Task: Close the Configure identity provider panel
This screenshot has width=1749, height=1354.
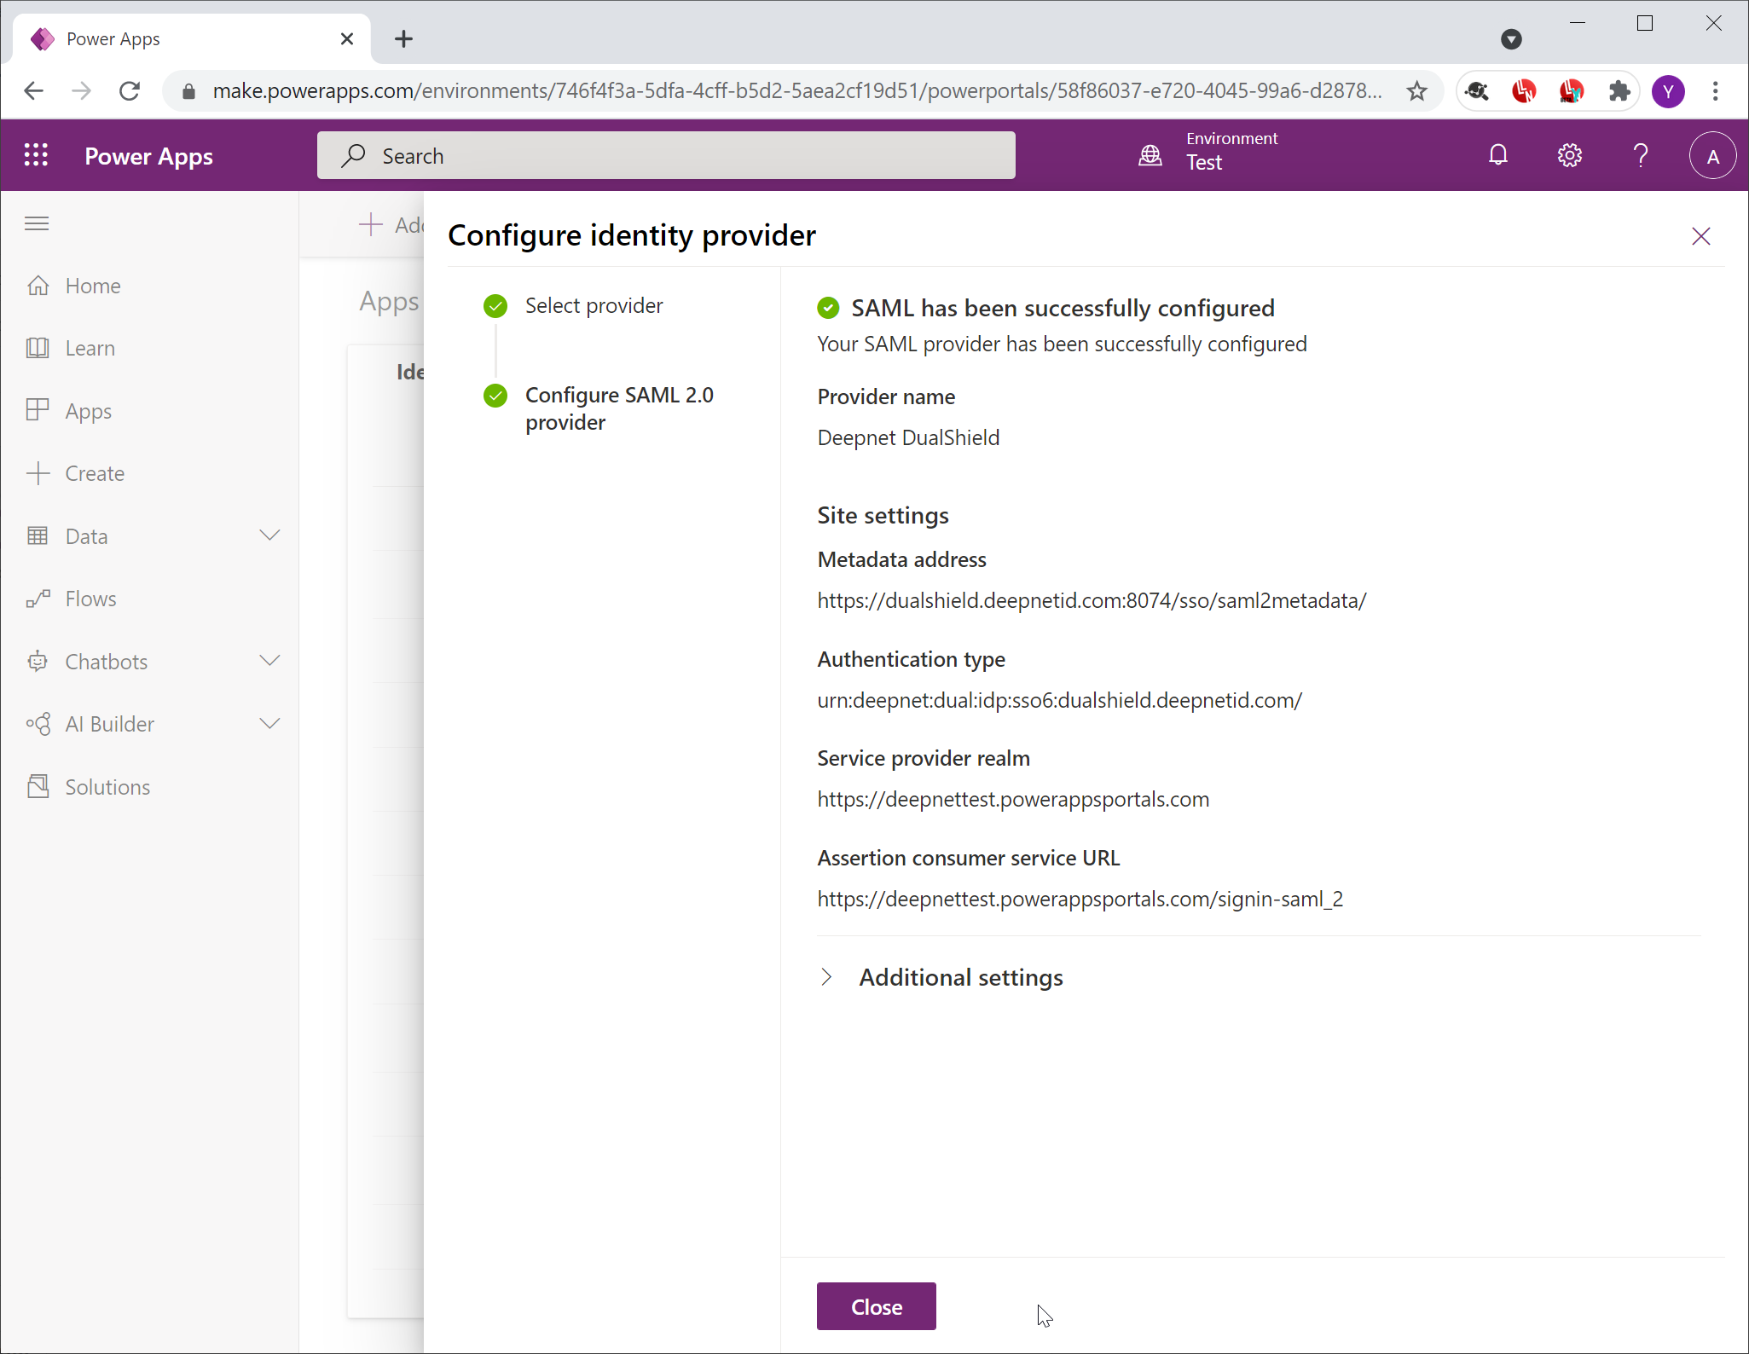Action: click(1700, 236)
